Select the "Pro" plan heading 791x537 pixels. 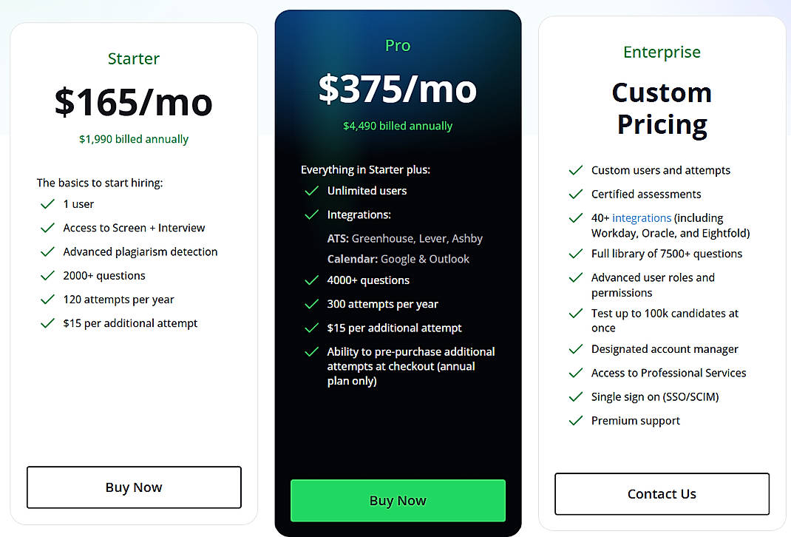tap(397, 45)
